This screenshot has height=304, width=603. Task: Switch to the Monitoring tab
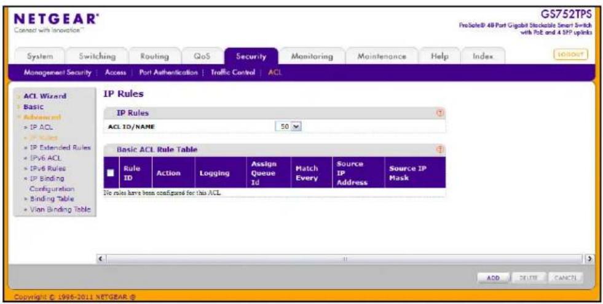point(312,56)
